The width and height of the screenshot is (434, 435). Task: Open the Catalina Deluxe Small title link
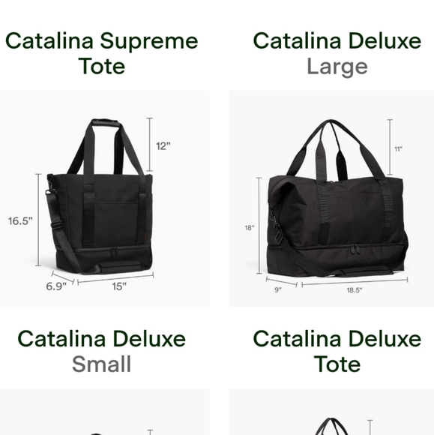point(101,351)
